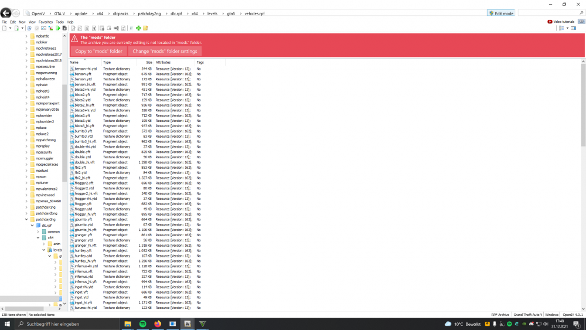
Task: Click the blank new-file toolbar icon
Action: (x=5, y=28)
